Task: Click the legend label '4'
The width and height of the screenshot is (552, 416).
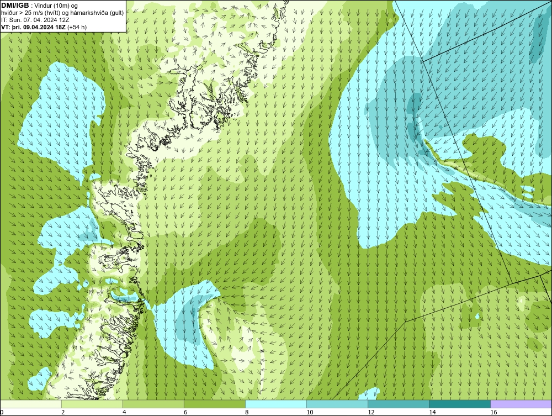Action: [x=124, y=412]
